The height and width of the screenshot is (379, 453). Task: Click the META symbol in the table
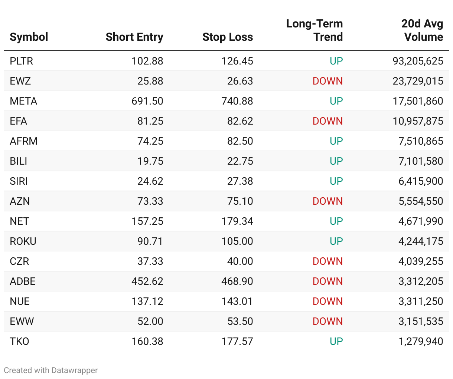coord(23,101)
